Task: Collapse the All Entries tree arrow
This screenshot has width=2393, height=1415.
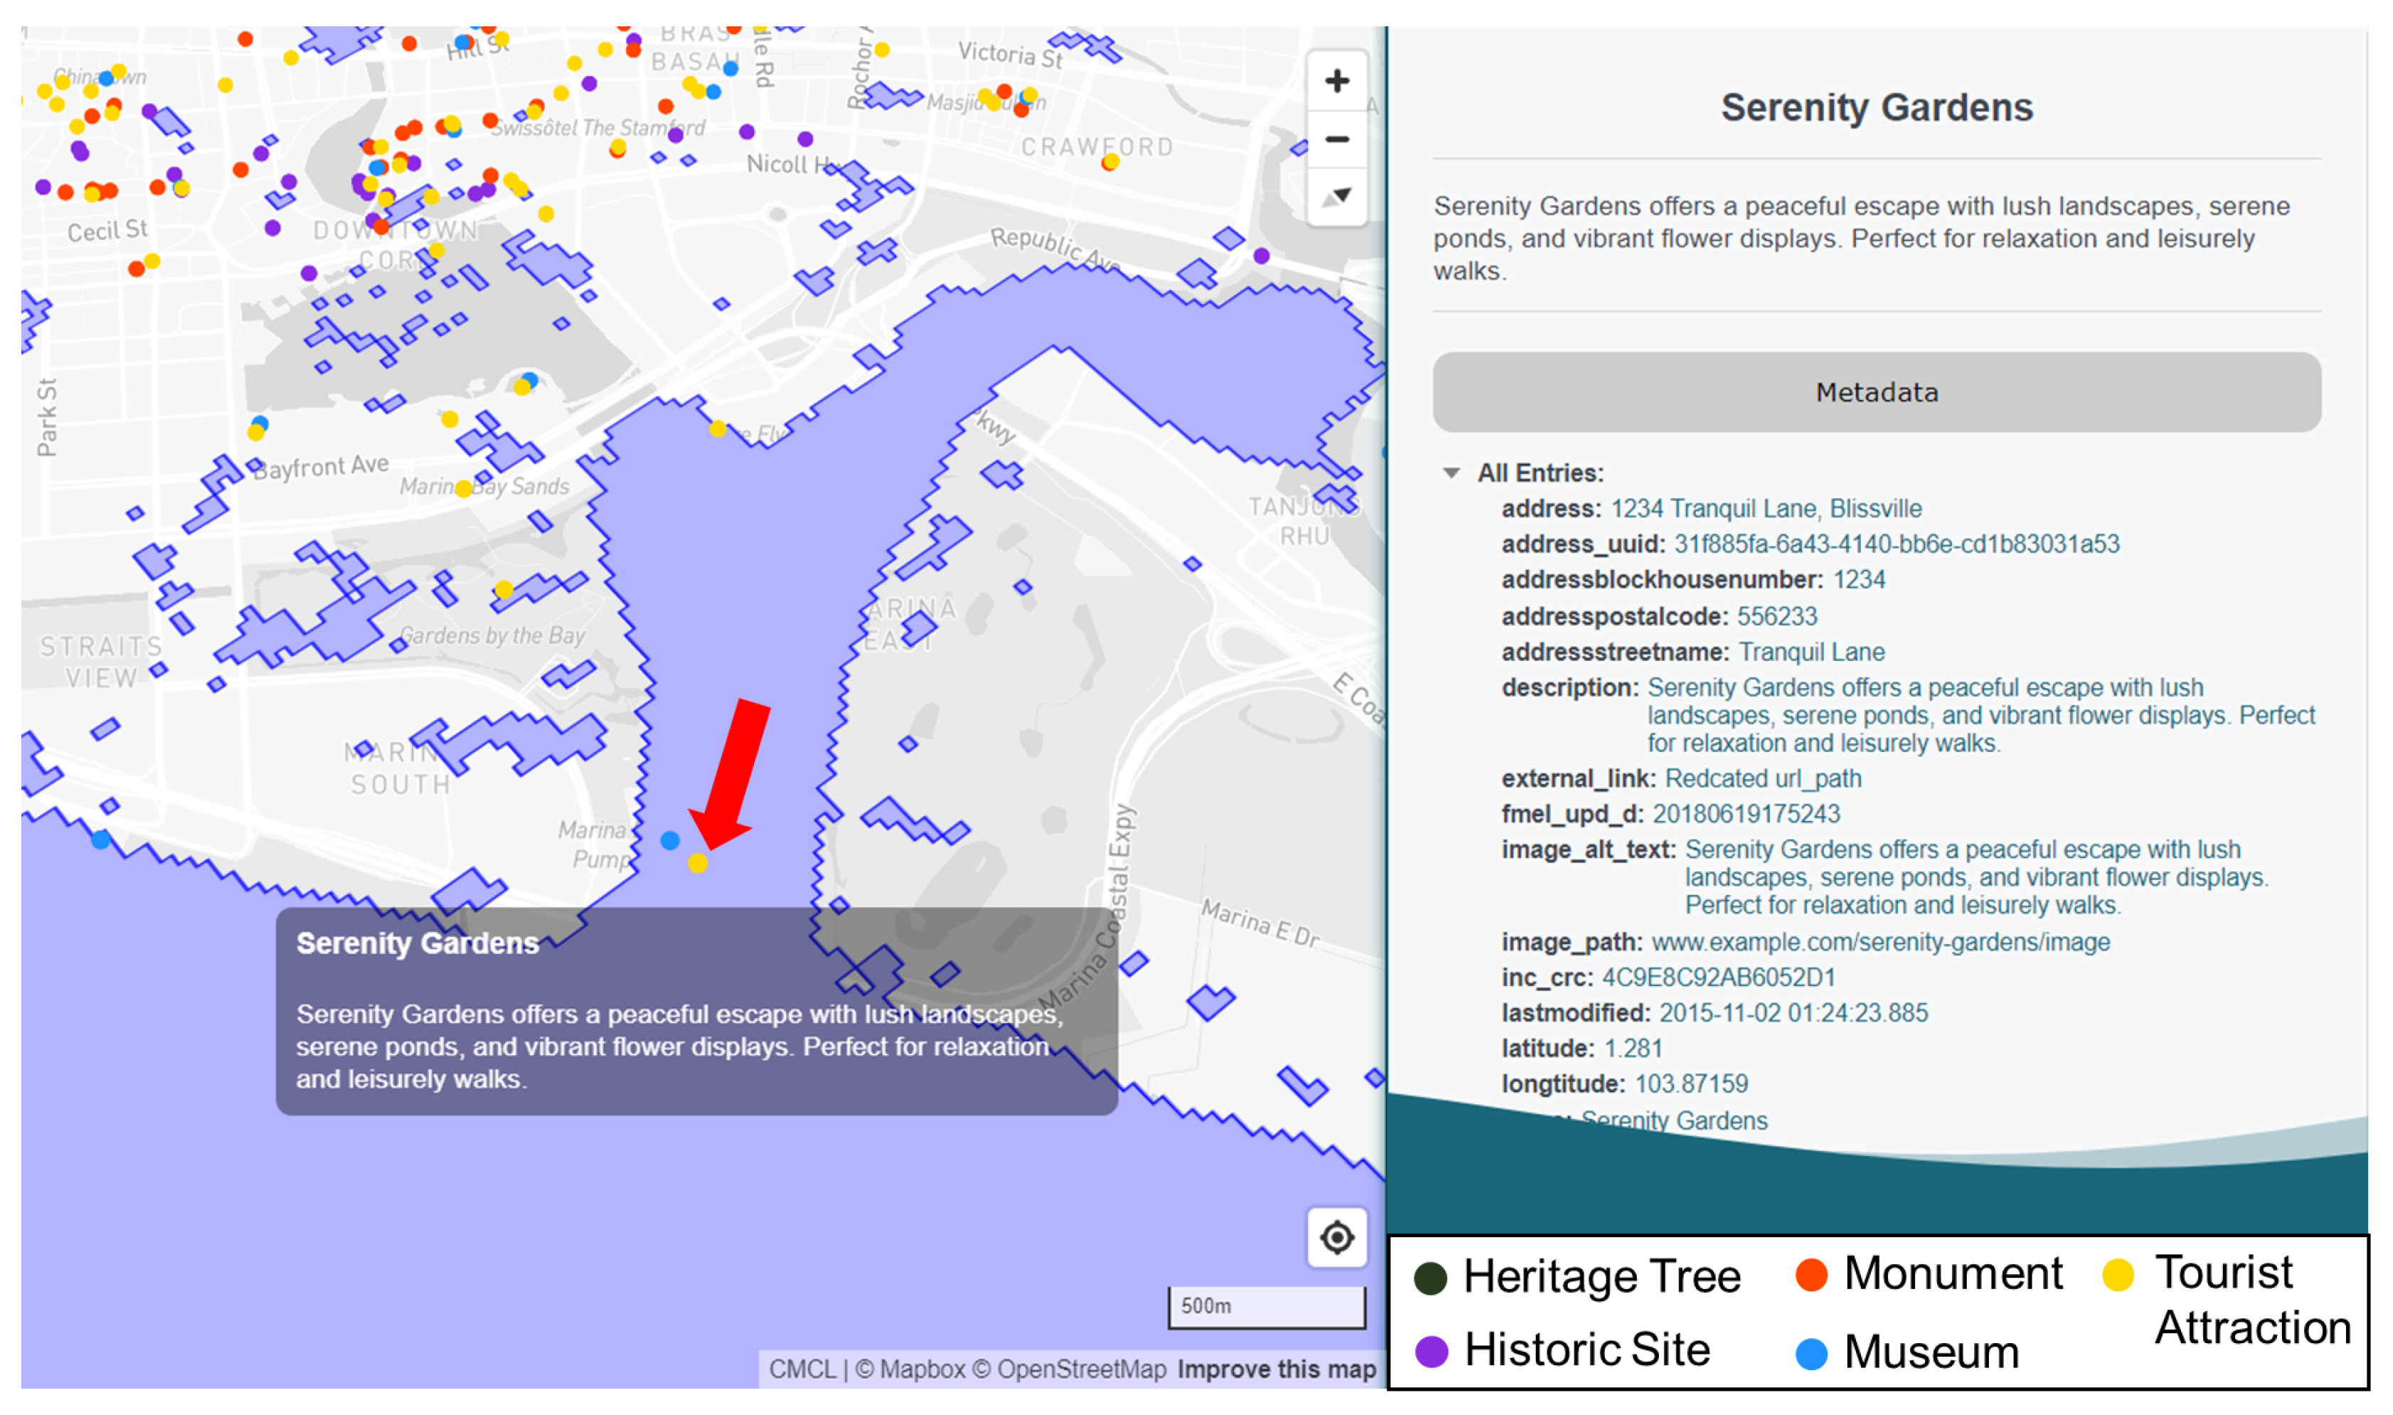Action: point(1451,473)
